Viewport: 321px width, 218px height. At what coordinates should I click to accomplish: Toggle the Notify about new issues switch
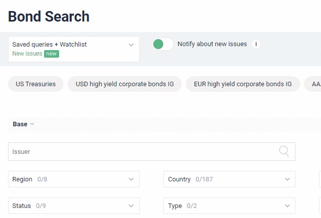click(x=163, y=44)
